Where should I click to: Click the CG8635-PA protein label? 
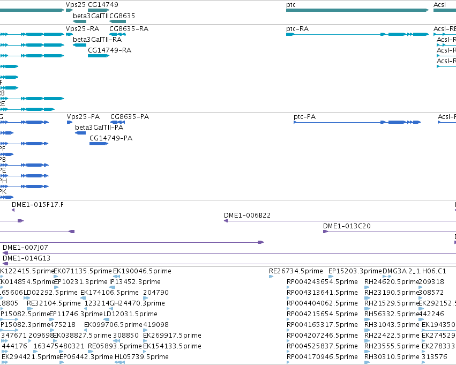click(x=130, y=117)
